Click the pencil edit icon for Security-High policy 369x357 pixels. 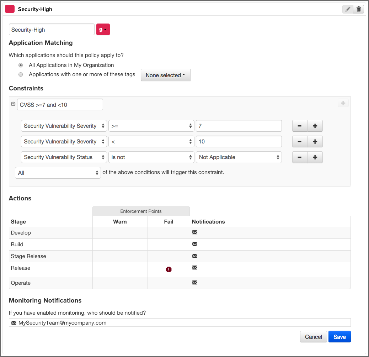348,9
